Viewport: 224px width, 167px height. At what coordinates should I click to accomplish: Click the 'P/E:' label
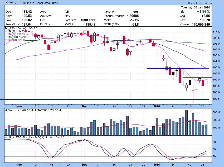(67, 12)
